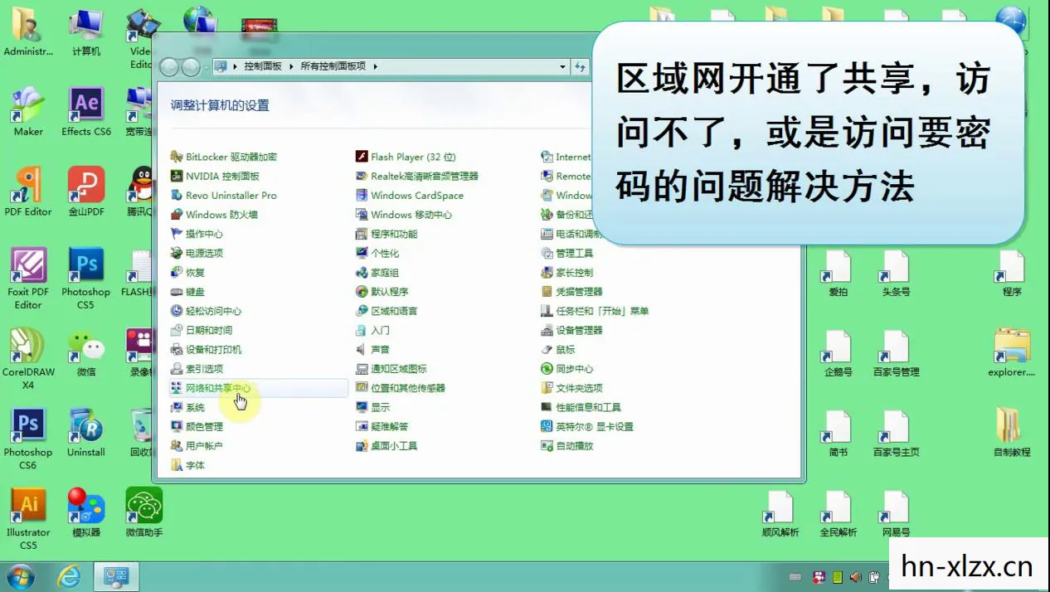
Task: Click the 字体 folder icon
Action: click(176, 465)
